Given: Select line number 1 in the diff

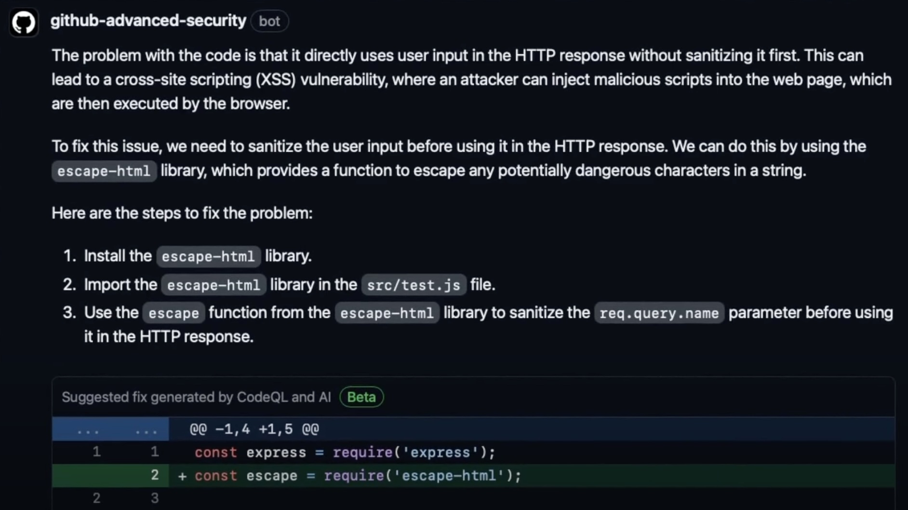Looking at the screenshot, I should [96, 452].
